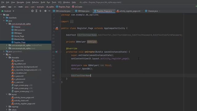Open the Build menu
Screen dimensions: 197x111
pos(43,2)
